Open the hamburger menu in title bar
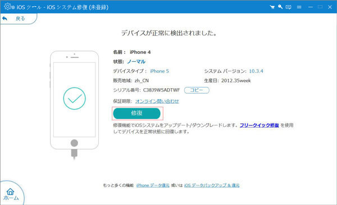Screen dimensions: 337x205 [299, 7]
